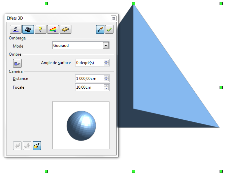The image size is (228, 178).
Task: Select the middle-right green selection handle
Action: (x=221, y=87)
